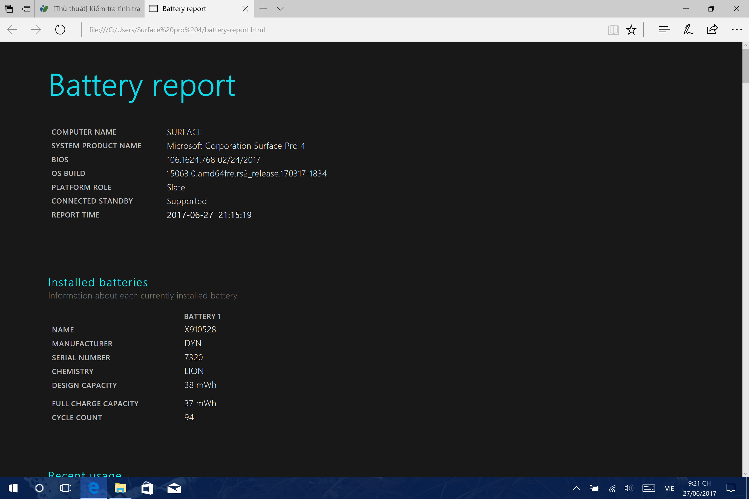
Task: Select the Battery report tab
Action: [195, 8]
